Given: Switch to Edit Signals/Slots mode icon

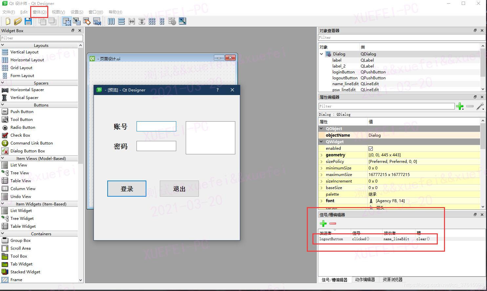Looking at the screenshot, I should pyautogui.click(x=77, y=21).
